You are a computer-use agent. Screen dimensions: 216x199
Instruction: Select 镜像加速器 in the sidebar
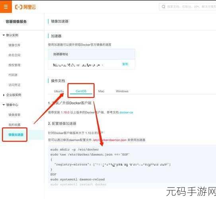pyautogui.click(x=16, y=135)
